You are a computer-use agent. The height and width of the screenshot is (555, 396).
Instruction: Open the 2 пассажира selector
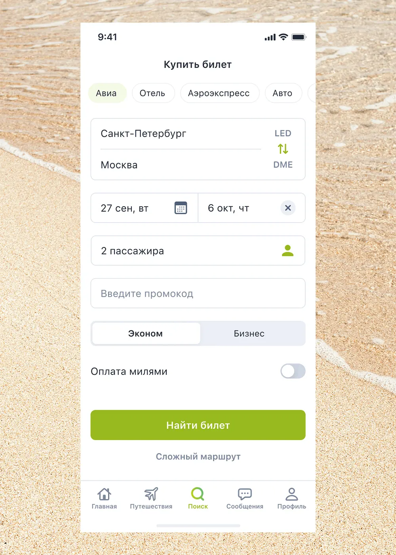[198, 251]
